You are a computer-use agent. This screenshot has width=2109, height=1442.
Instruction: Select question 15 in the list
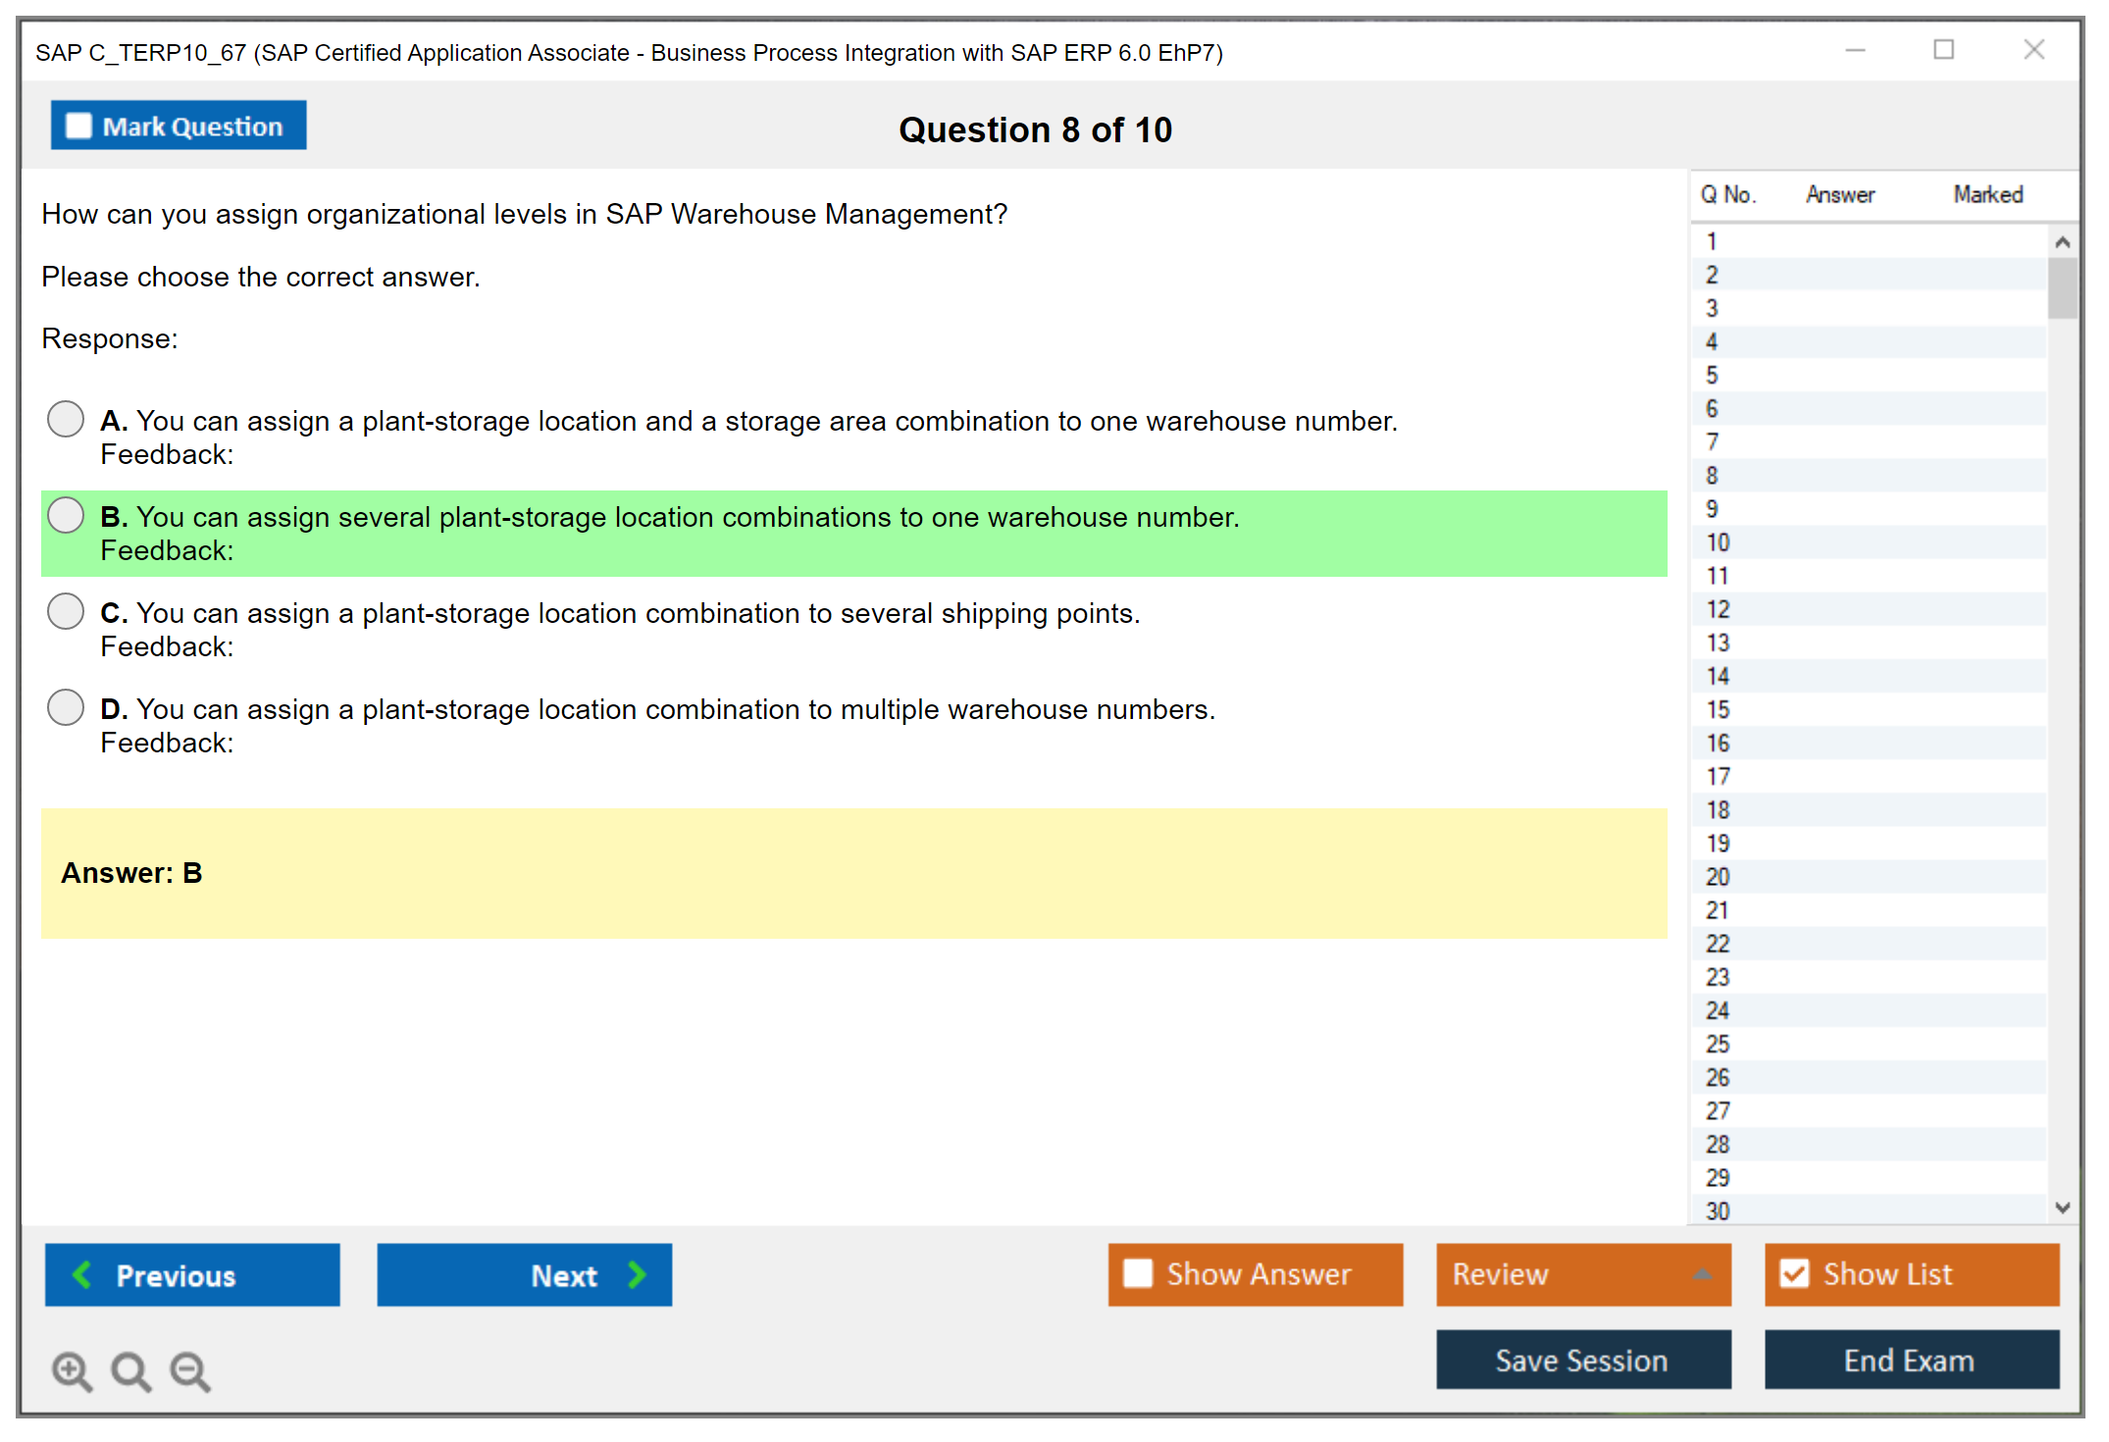click(x=1718, y=709)
